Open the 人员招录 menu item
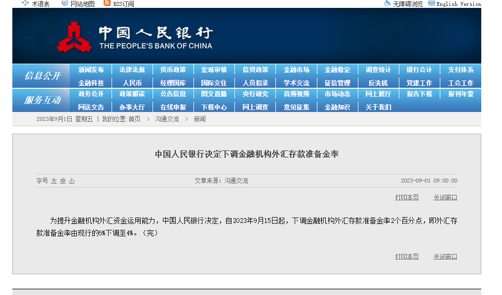Image resolution: width=502 pixels, height=295 pixels. coord(255,83)
